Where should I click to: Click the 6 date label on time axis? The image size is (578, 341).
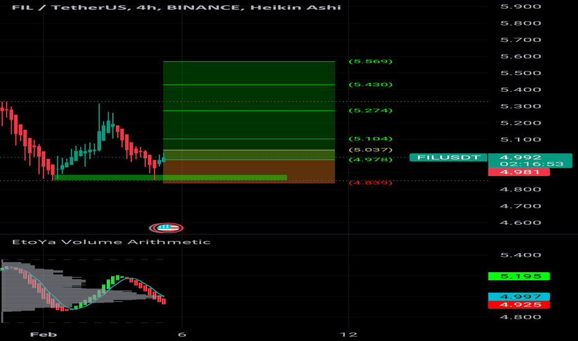coord(182,334)
